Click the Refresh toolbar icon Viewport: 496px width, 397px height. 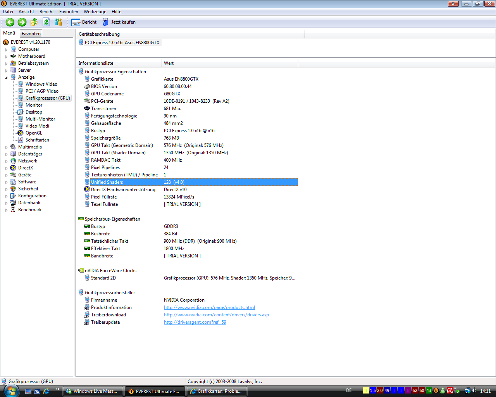46,22
